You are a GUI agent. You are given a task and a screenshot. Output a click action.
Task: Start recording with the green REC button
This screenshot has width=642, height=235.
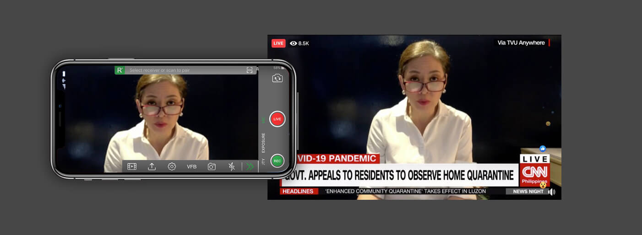click(x=277, y=161)
